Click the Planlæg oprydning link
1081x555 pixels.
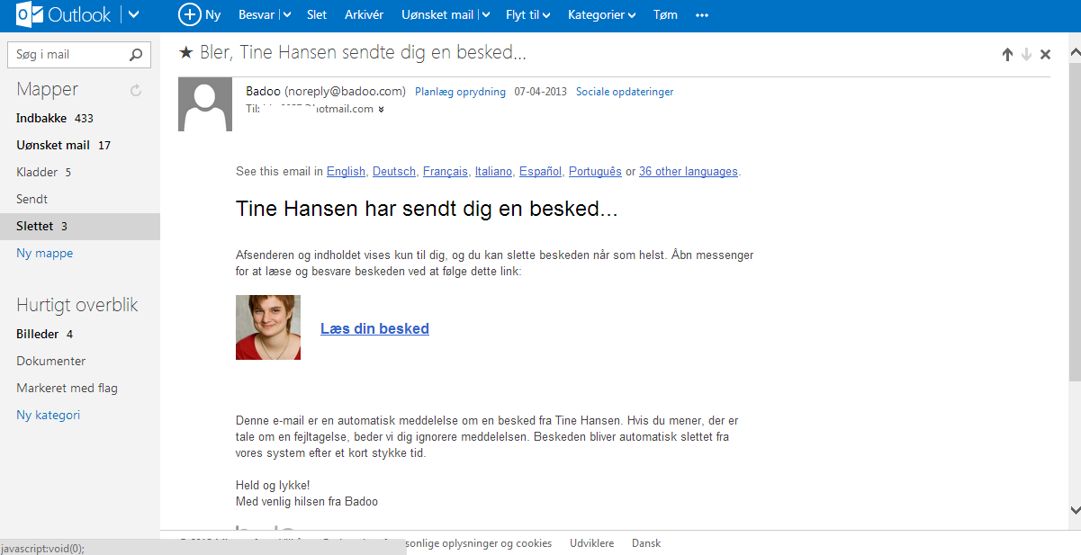click(460, 92)
